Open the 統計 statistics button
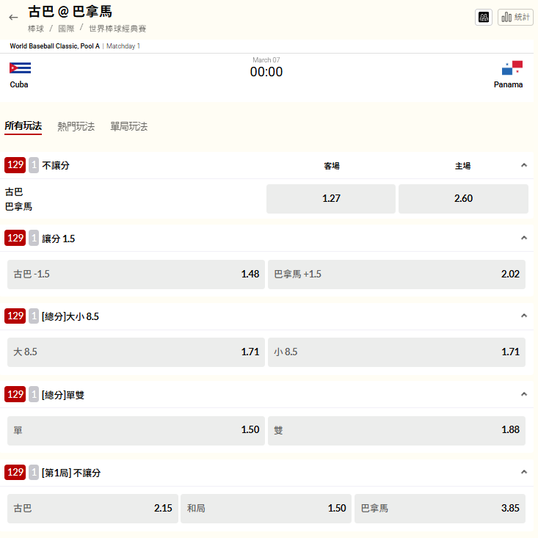538x538 pixels. coord(515,17)
